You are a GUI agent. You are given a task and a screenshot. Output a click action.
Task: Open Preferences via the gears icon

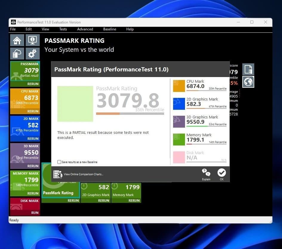(33, 54)
